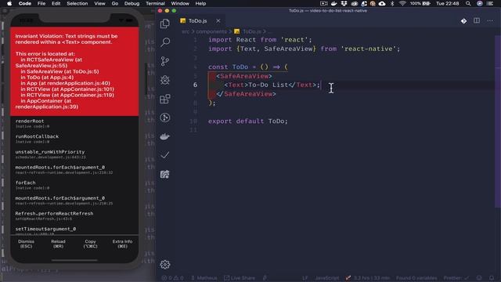Click the forEach stack frame in simulator

pos(74,185)
